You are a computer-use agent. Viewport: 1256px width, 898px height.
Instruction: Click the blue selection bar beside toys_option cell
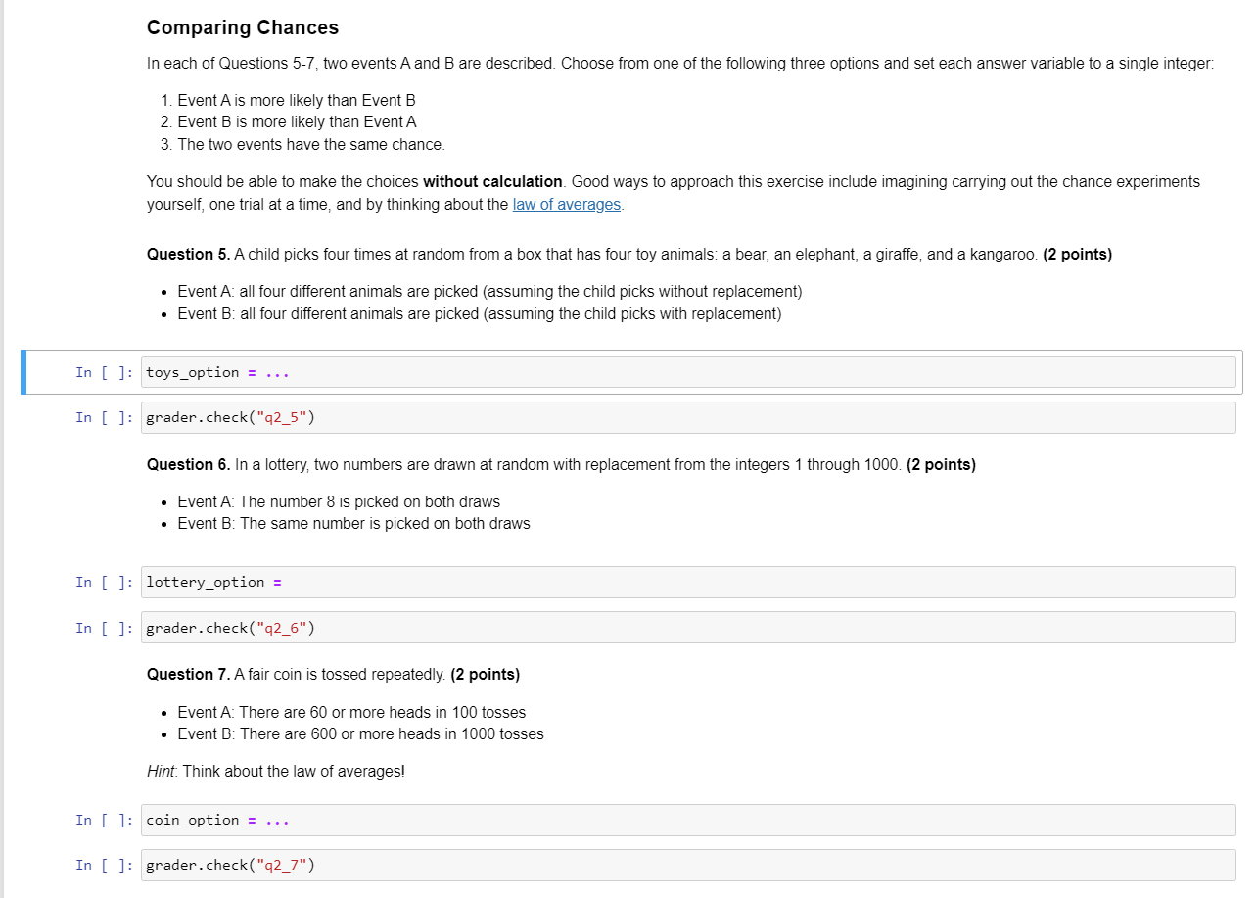click(x=23, y=372)
